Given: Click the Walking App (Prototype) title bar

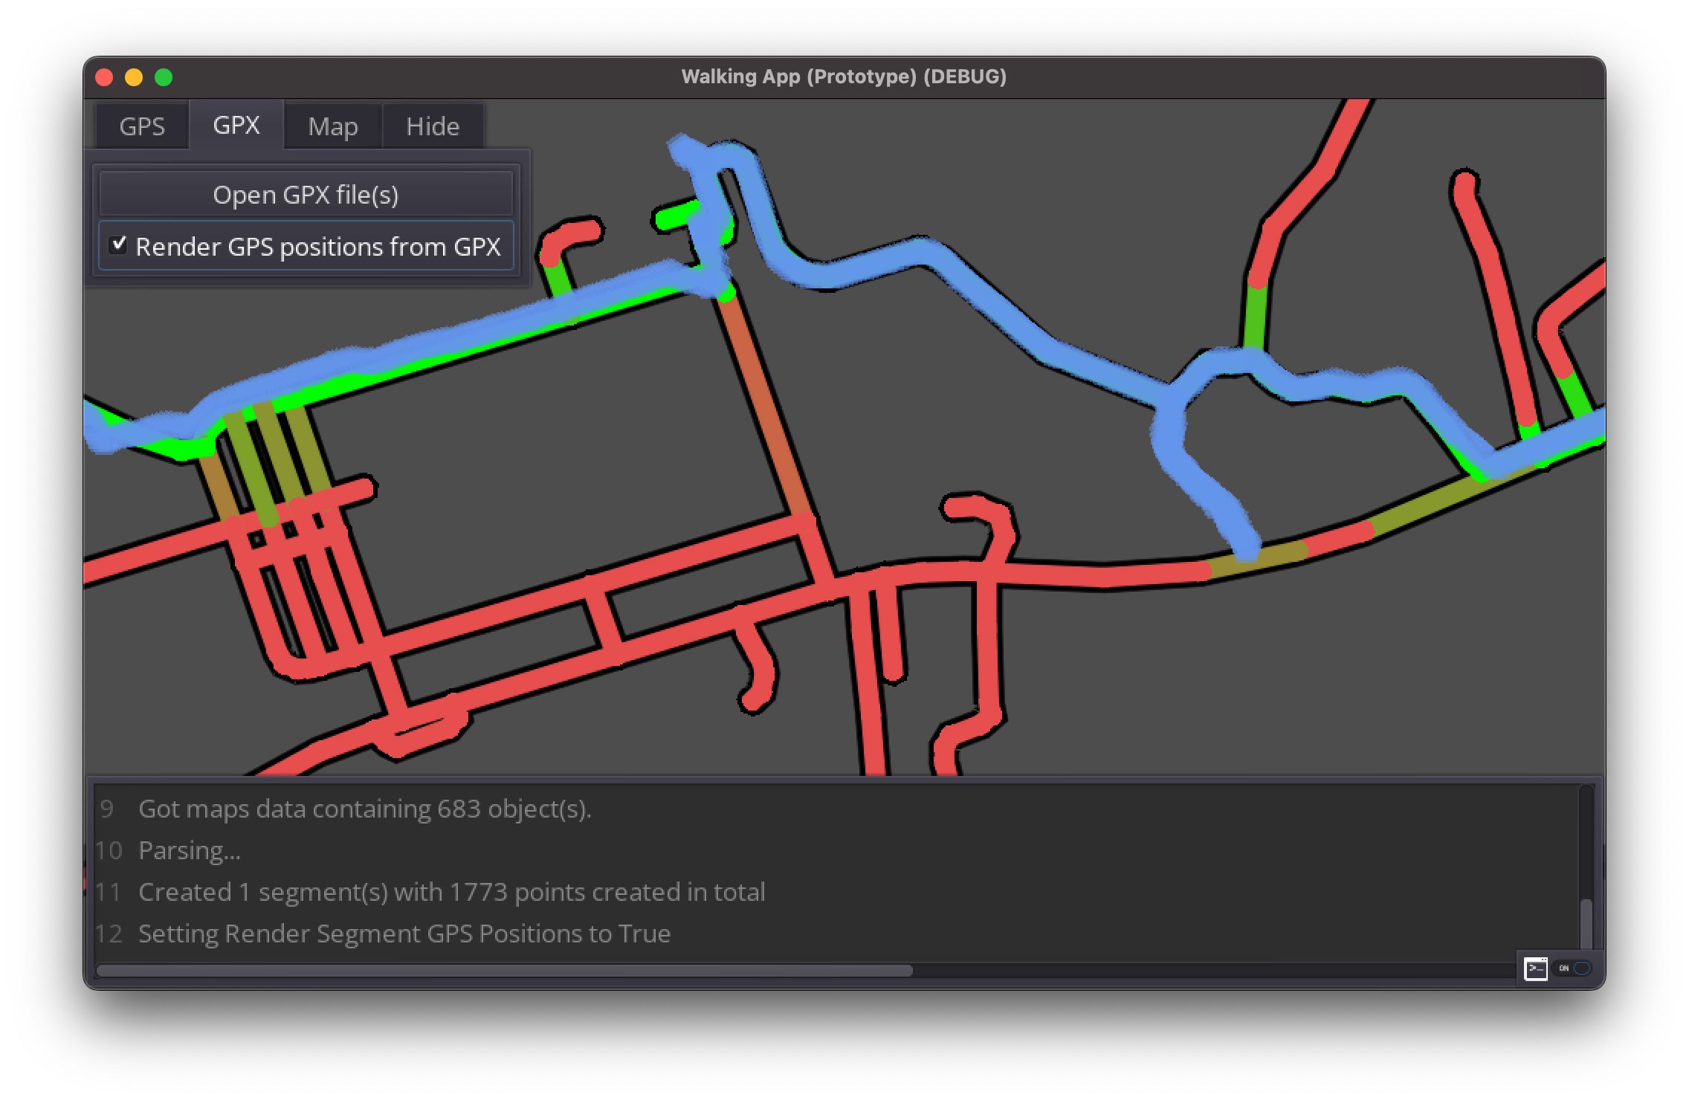Looking at the screenshot, I should [843, 77].
